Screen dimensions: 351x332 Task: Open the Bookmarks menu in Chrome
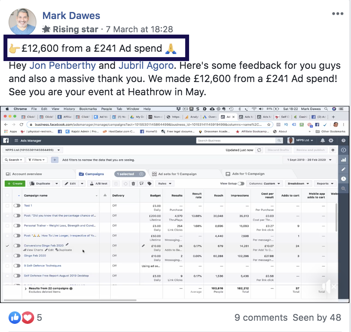click(88, 109)
